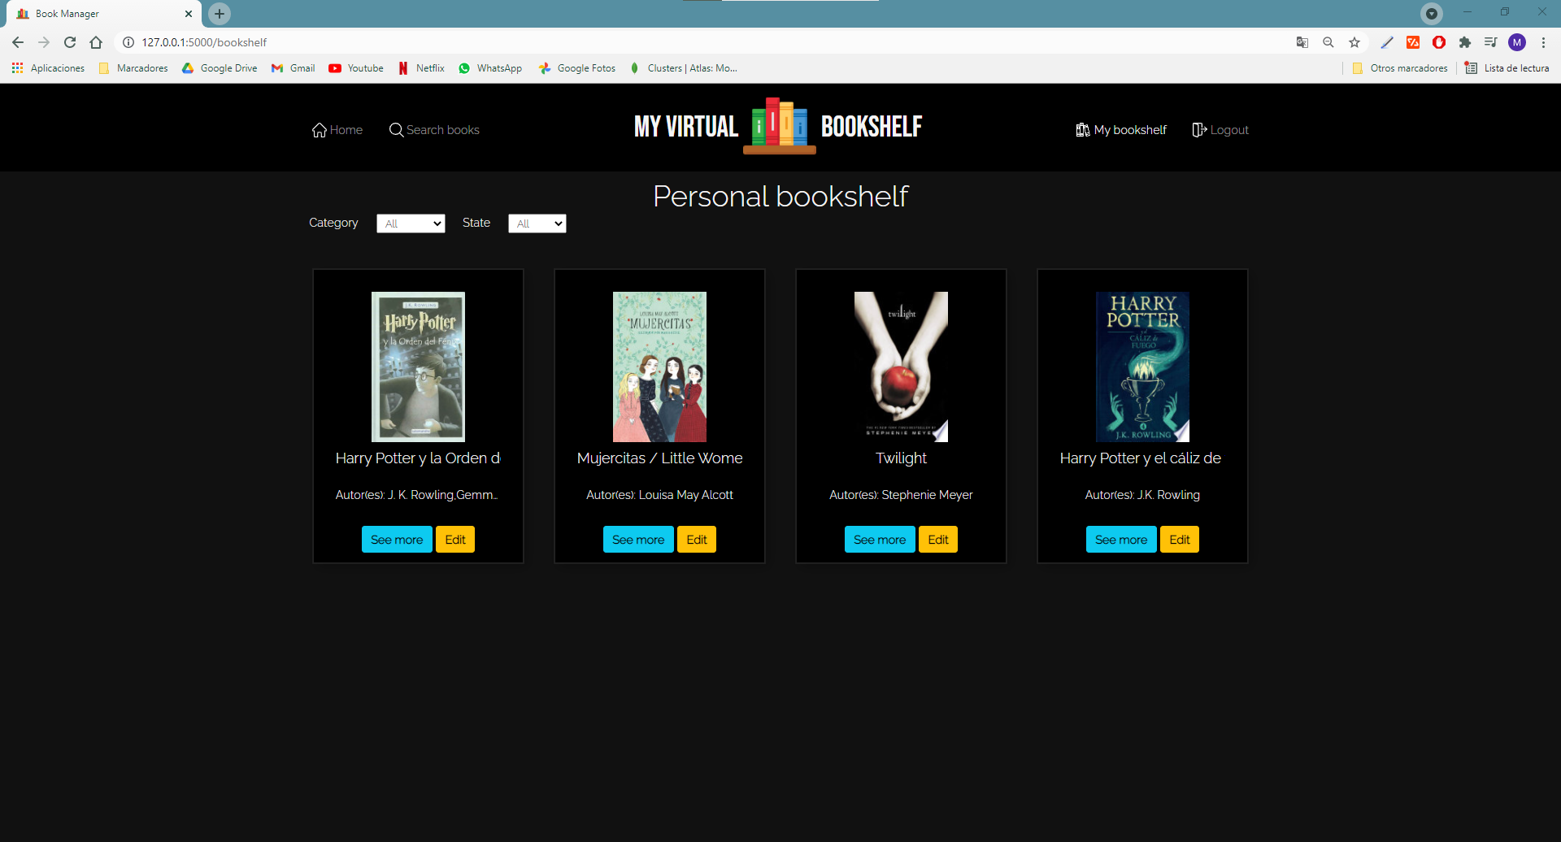
Task: Click Harry Potter Cáliz de Fuego cover
Action: [x=1142, y=367]
